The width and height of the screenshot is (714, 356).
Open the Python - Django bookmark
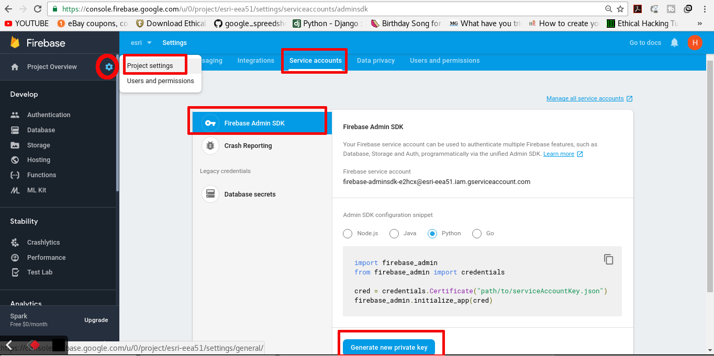[328, 24]
